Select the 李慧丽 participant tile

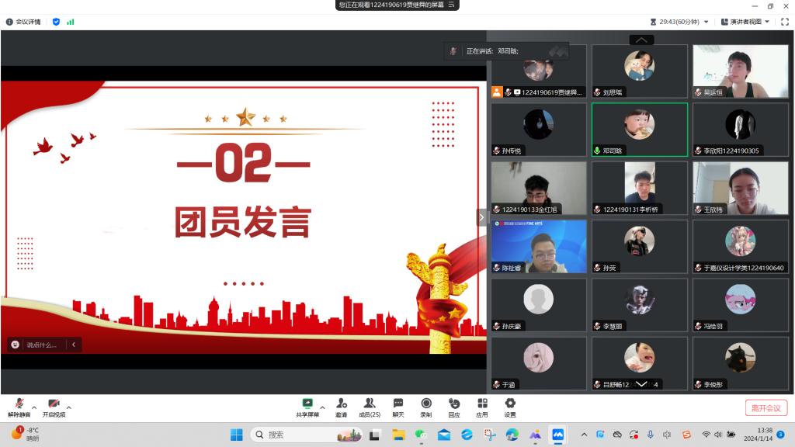tap(640, 305)
